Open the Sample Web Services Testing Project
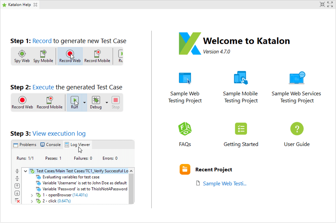Screen dimensions: 336x223 (297, 87)
